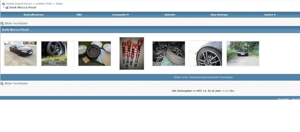300x132 pixels.
Task: Navigate to Alben breadcrumb link
Action: coord(59,4)
